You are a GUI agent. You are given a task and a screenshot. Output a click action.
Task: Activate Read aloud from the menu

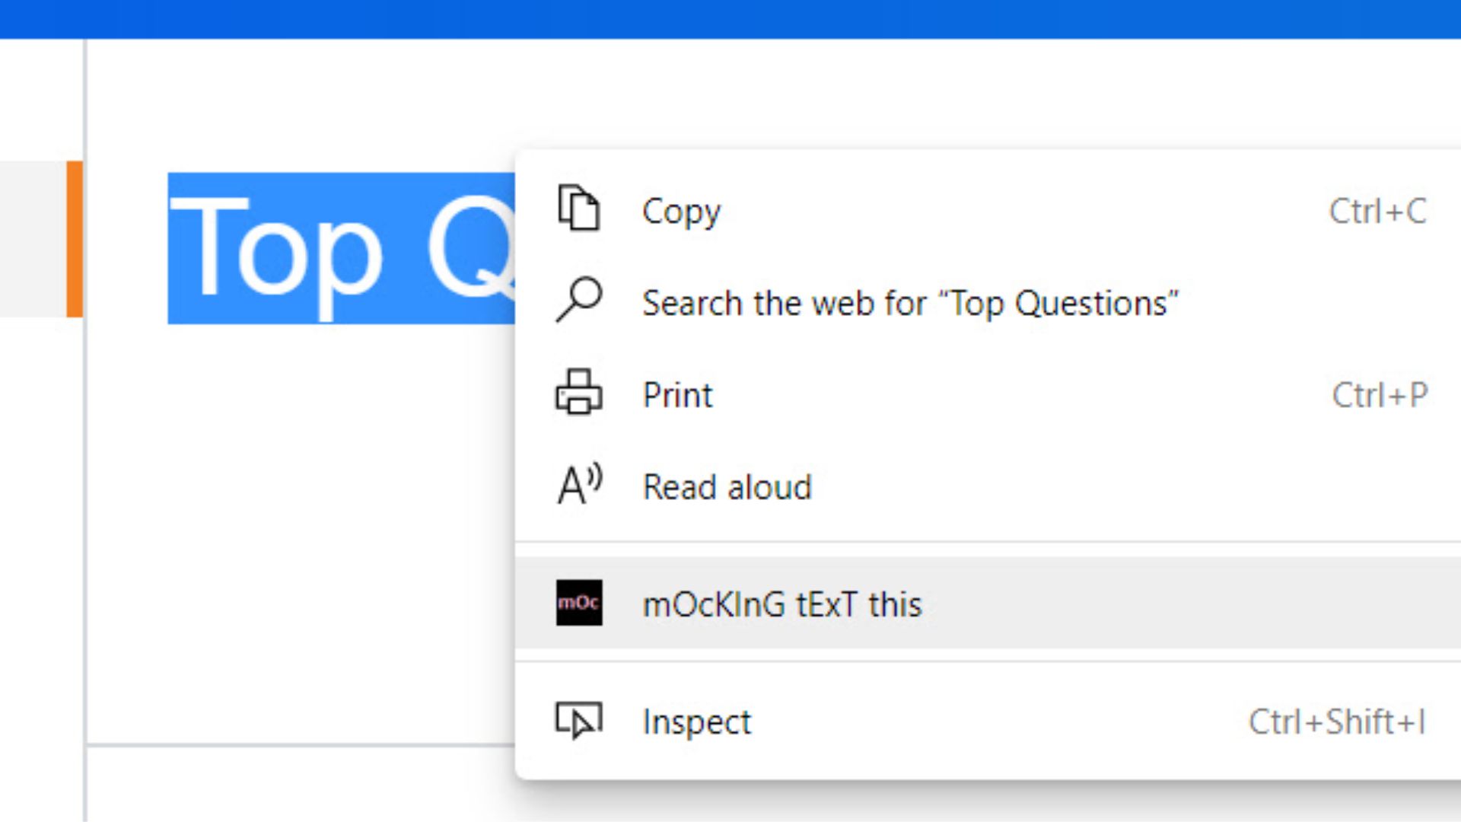click(x=727, y=486)
